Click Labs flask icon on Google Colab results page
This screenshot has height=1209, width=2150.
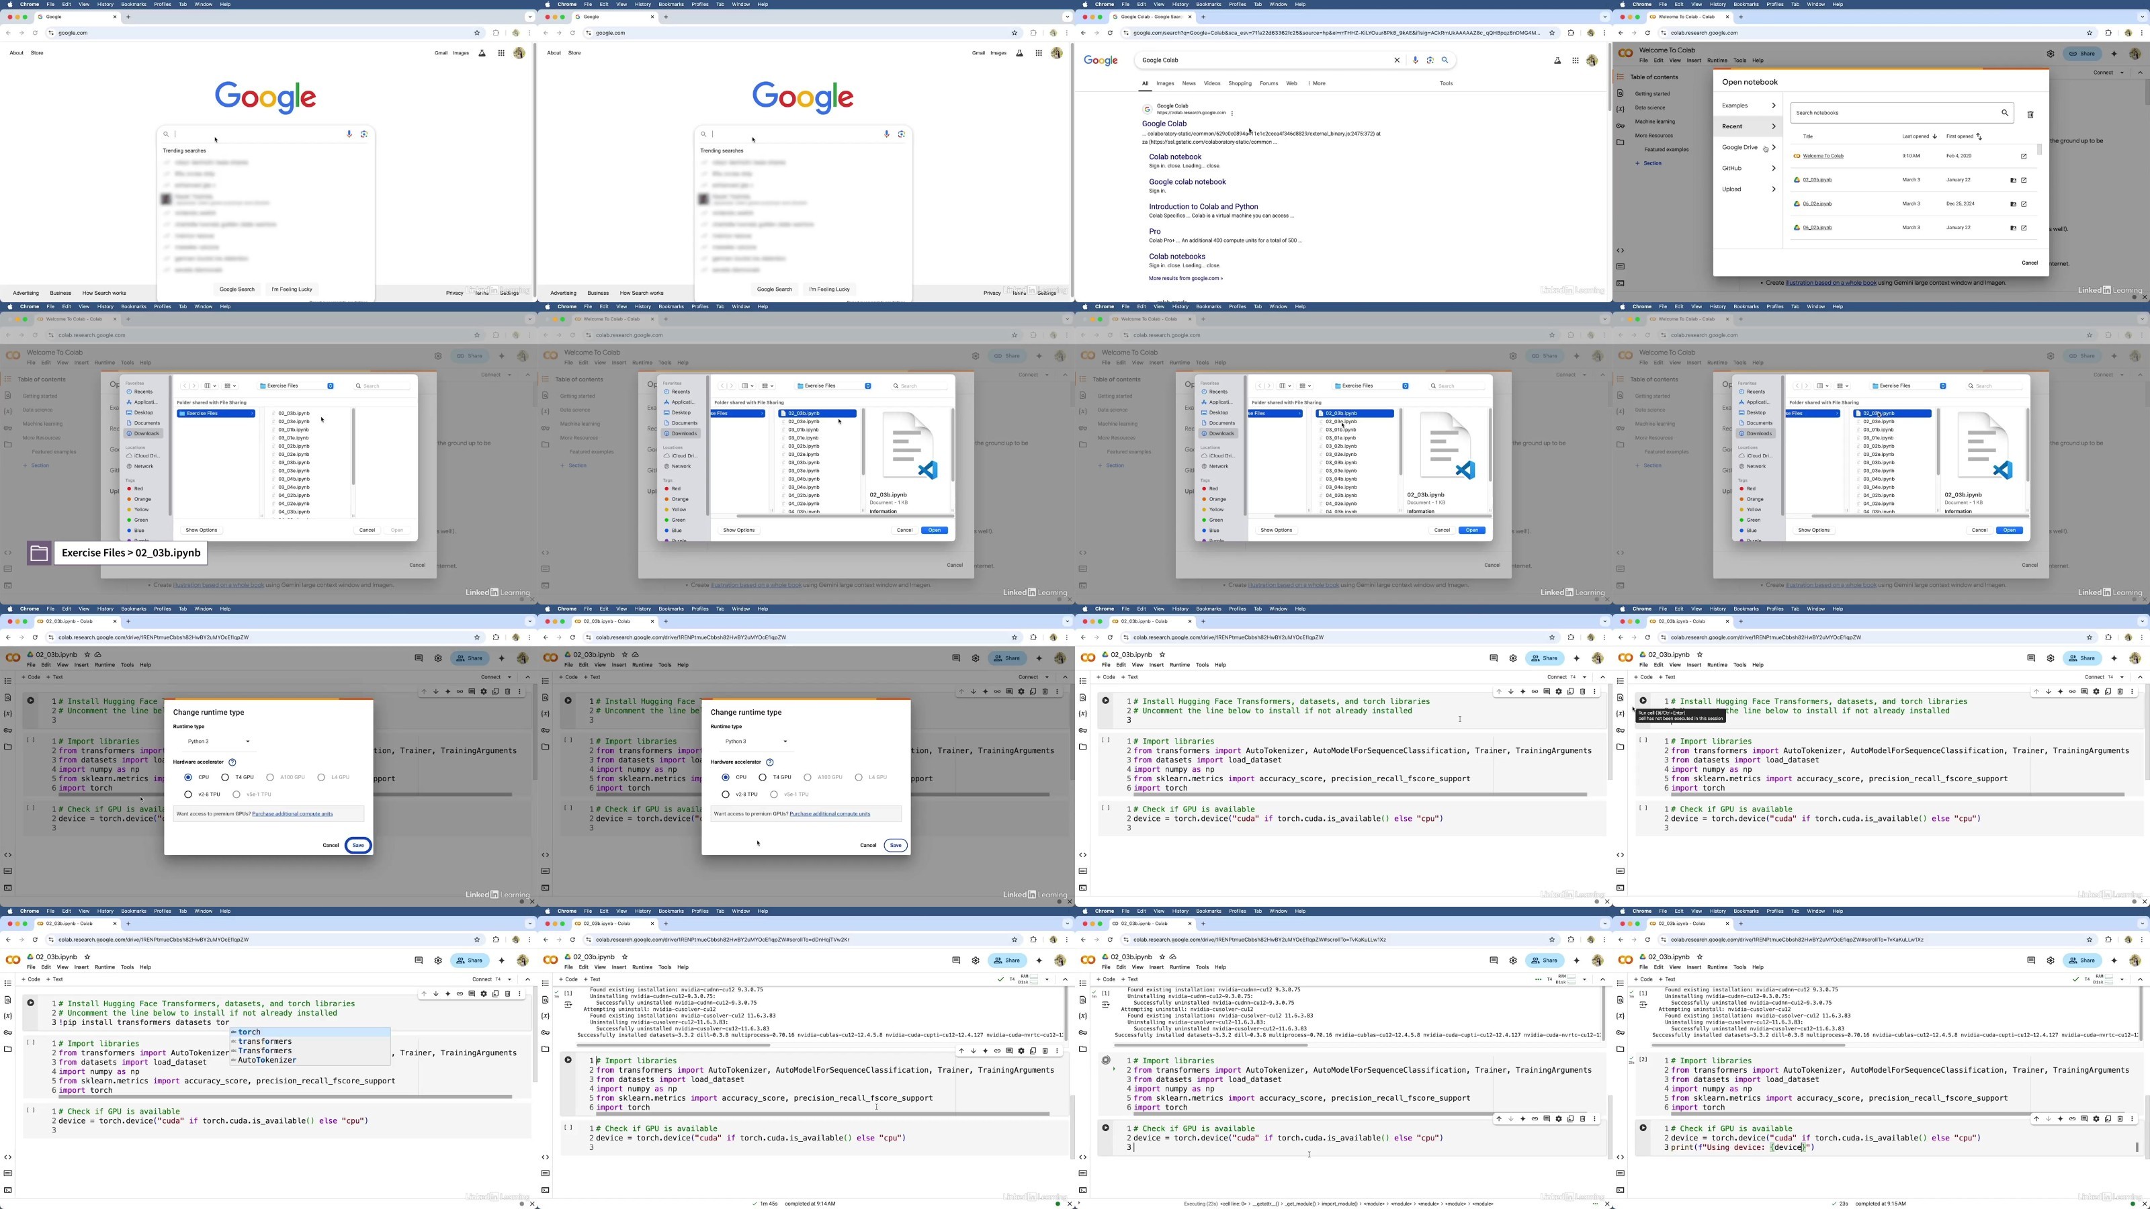(1557, 60)
